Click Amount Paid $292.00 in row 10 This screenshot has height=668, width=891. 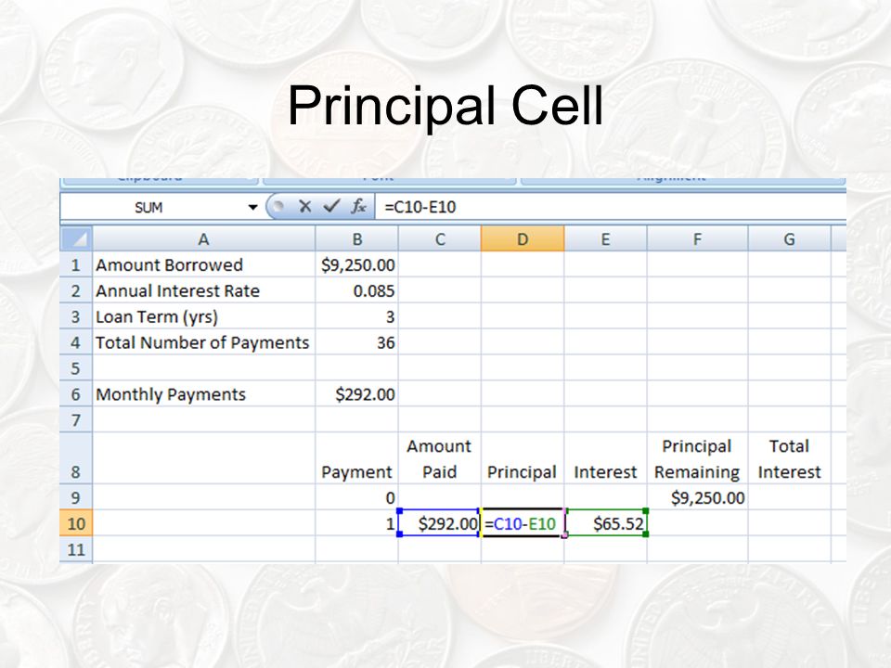pos(440,523)
